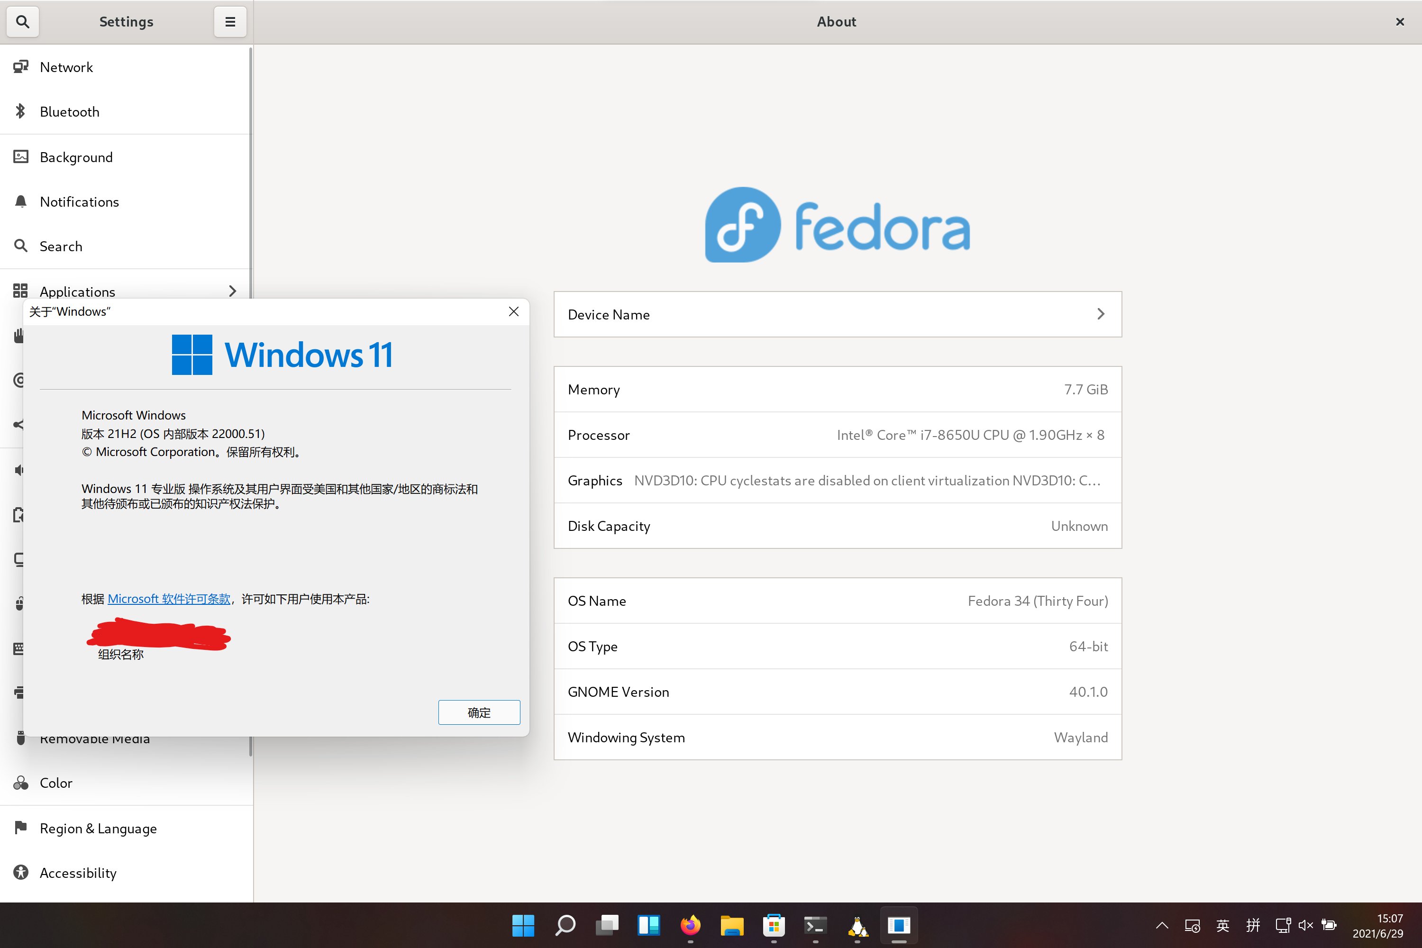Screen dimensions: 1422x948
Task: Expand the Applications chevron
Action: [x=233, y=291]
